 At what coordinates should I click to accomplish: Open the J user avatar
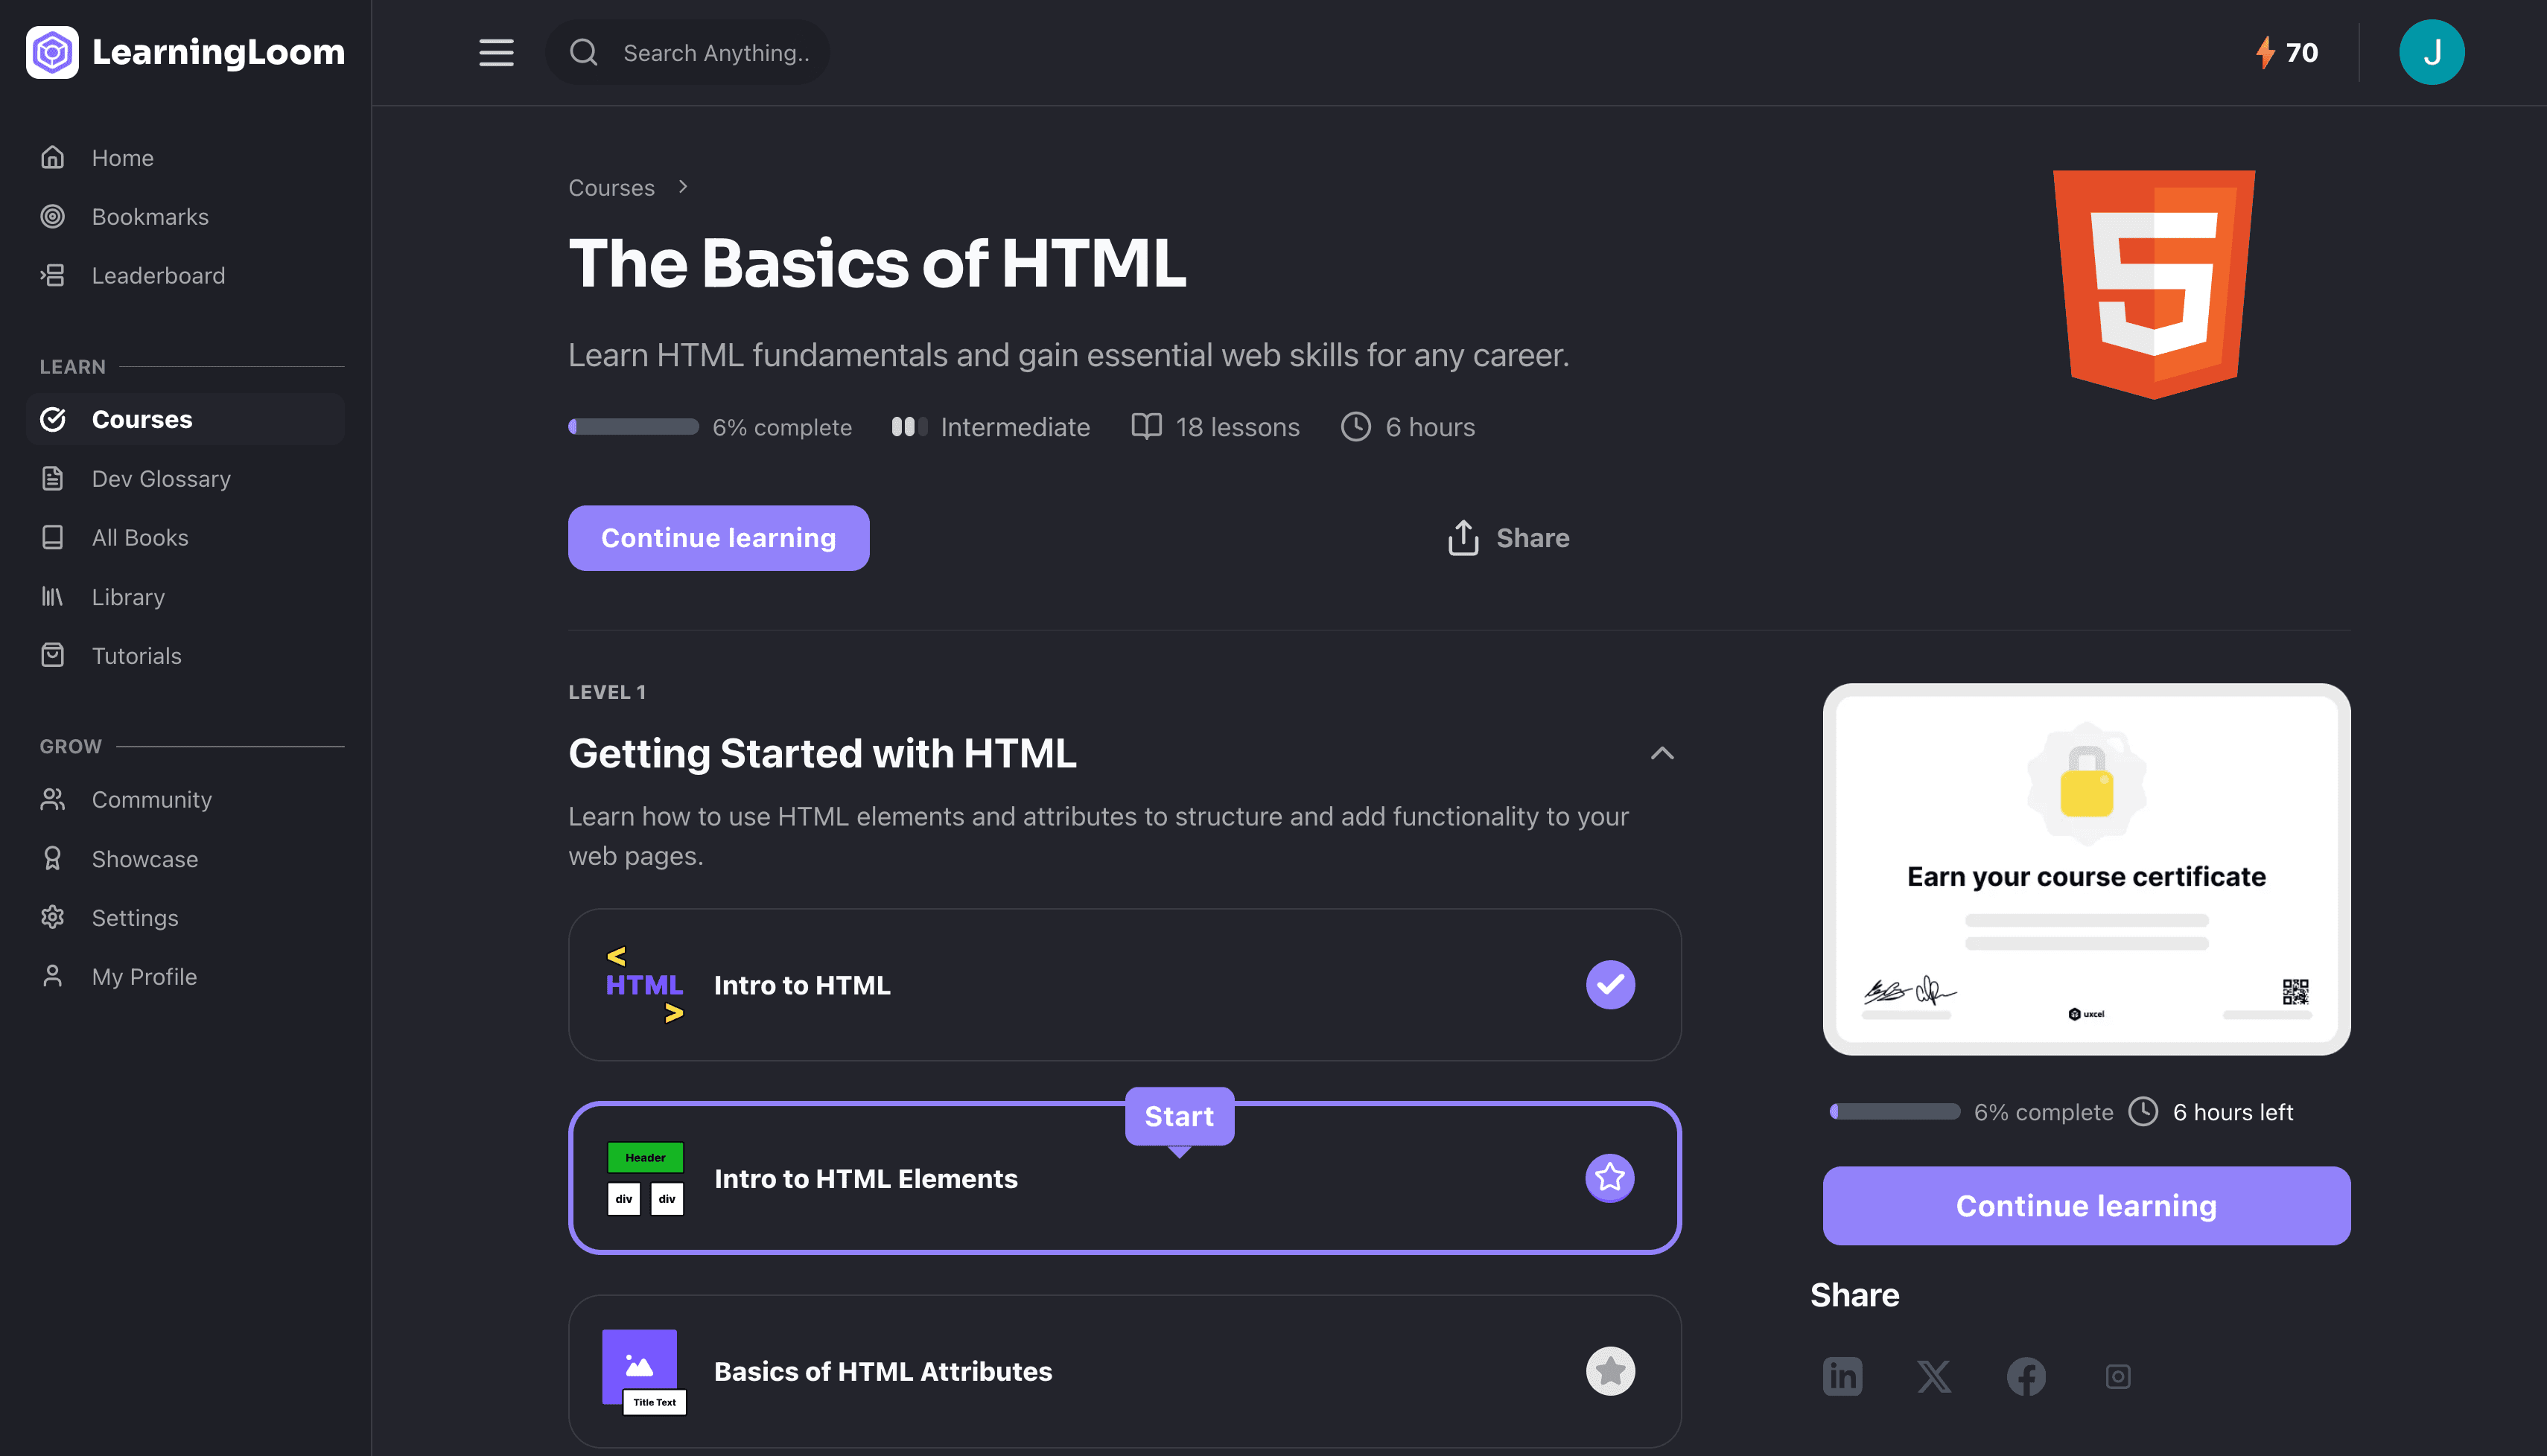[x=2431, y=52]
